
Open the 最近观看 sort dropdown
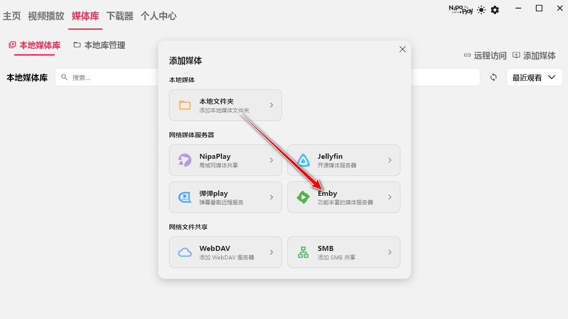pos(535,77)
